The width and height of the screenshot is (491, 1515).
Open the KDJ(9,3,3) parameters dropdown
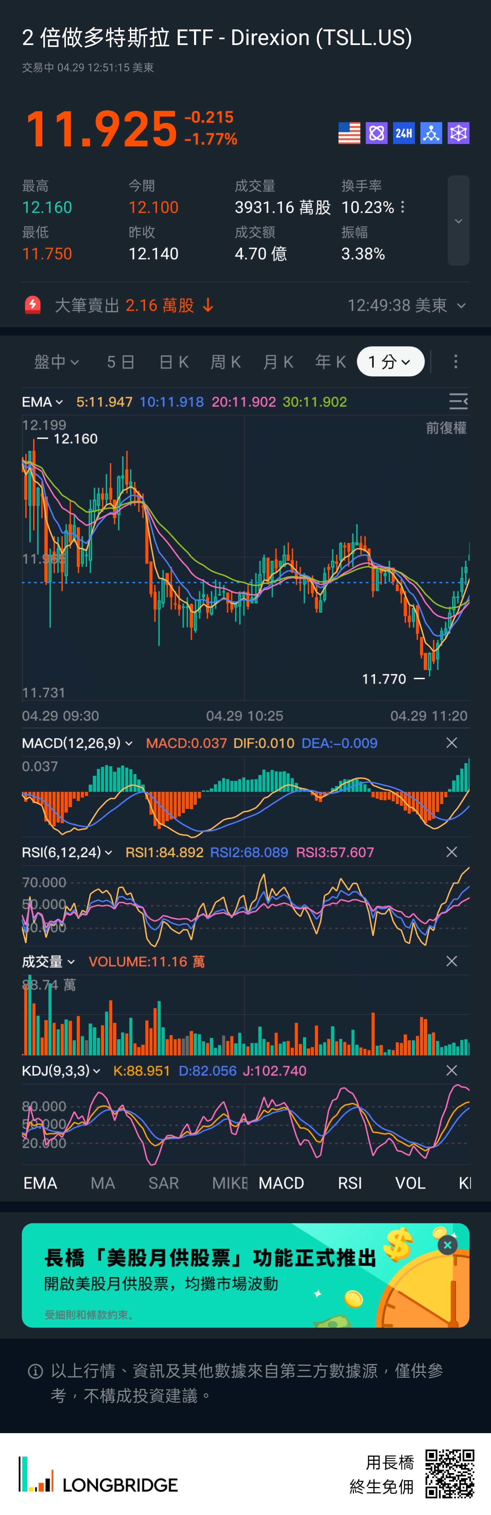pos(61,1071)
